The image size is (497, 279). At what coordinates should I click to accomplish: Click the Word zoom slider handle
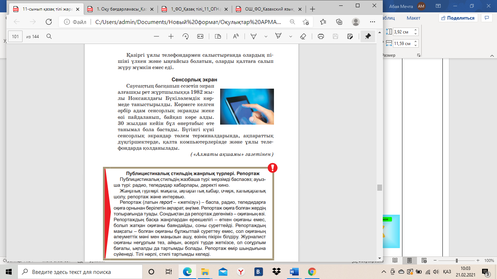456,260
